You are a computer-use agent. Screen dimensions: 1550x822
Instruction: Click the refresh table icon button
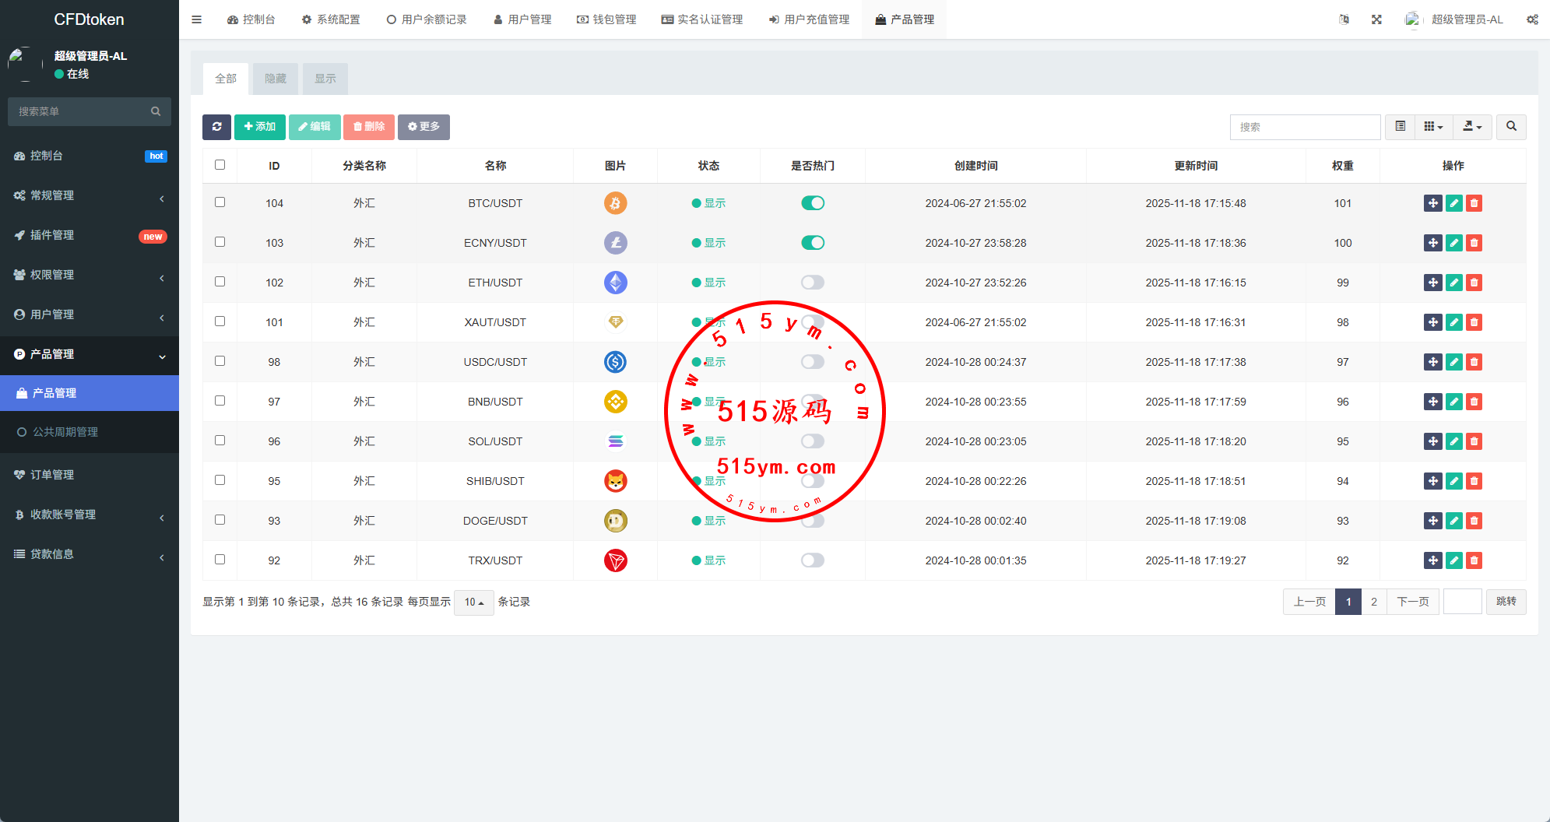[216, 127]
